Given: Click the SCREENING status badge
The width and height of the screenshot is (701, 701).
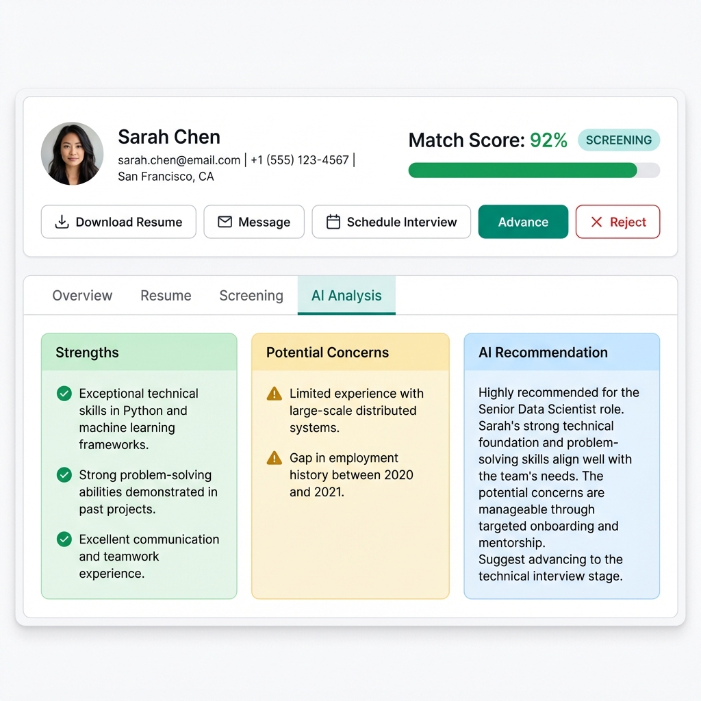Looking at the screenshot, I should click(618, 140).
